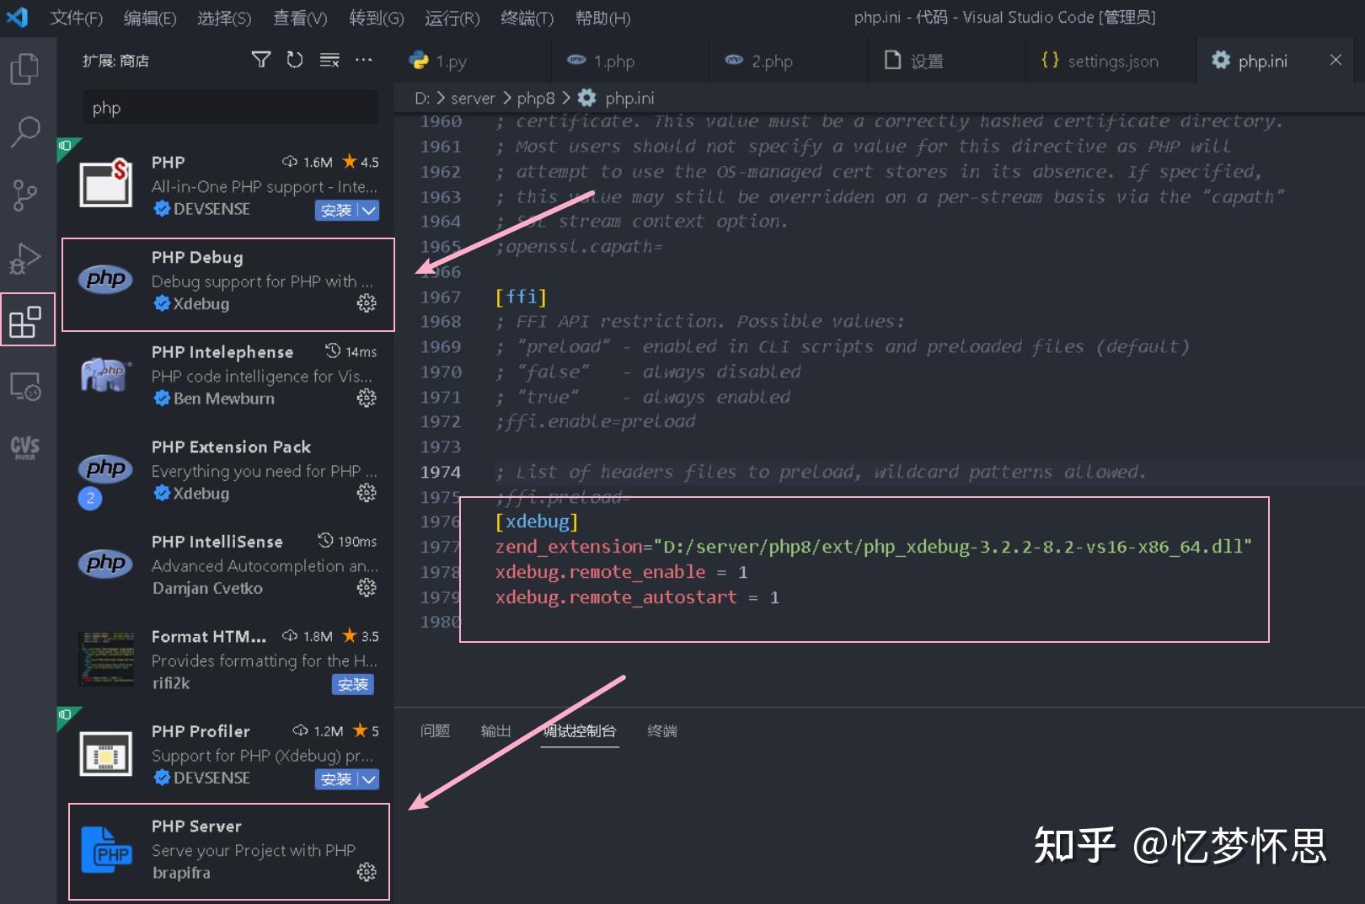Refresh the extensions list
1365x904 pixels.
[294, 60]
